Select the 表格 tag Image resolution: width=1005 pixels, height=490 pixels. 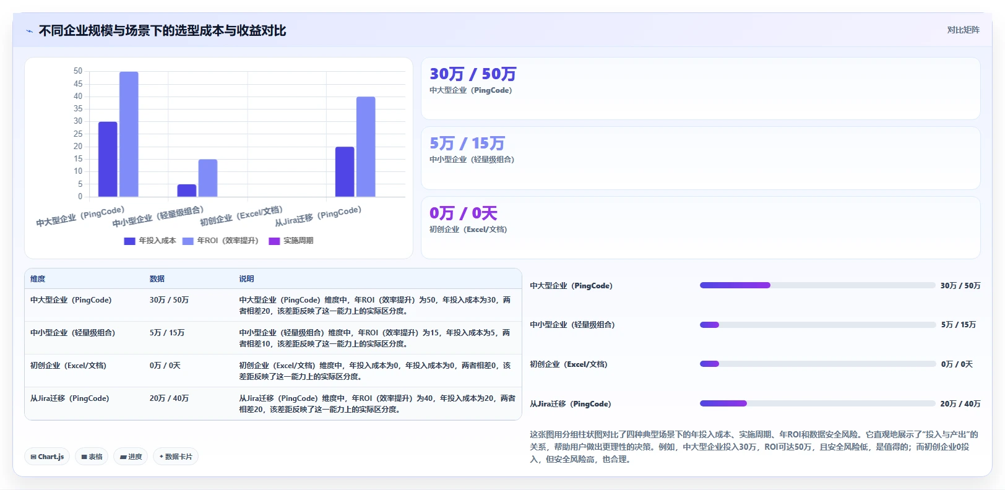[92, 457]
